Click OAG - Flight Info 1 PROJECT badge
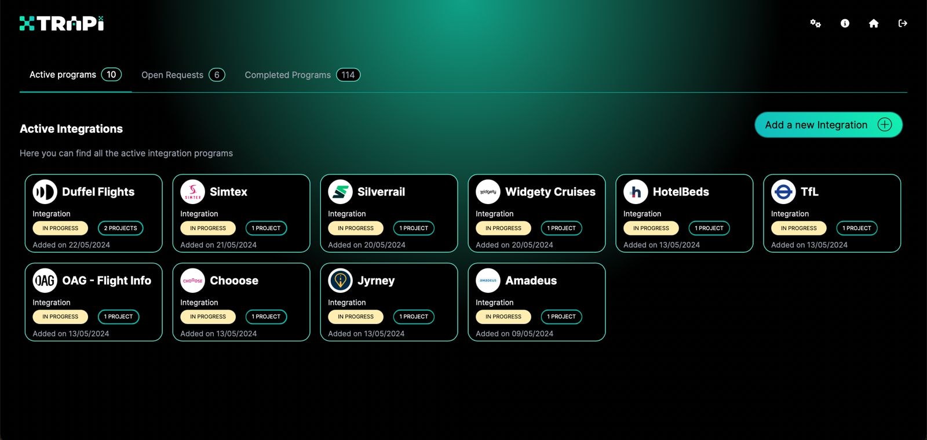 [118, 317]
